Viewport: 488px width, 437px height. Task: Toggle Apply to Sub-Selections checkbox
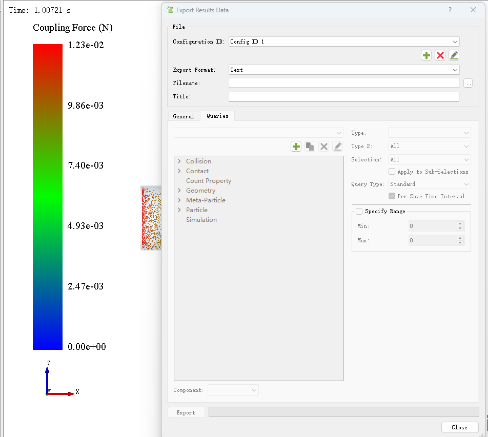392,172
